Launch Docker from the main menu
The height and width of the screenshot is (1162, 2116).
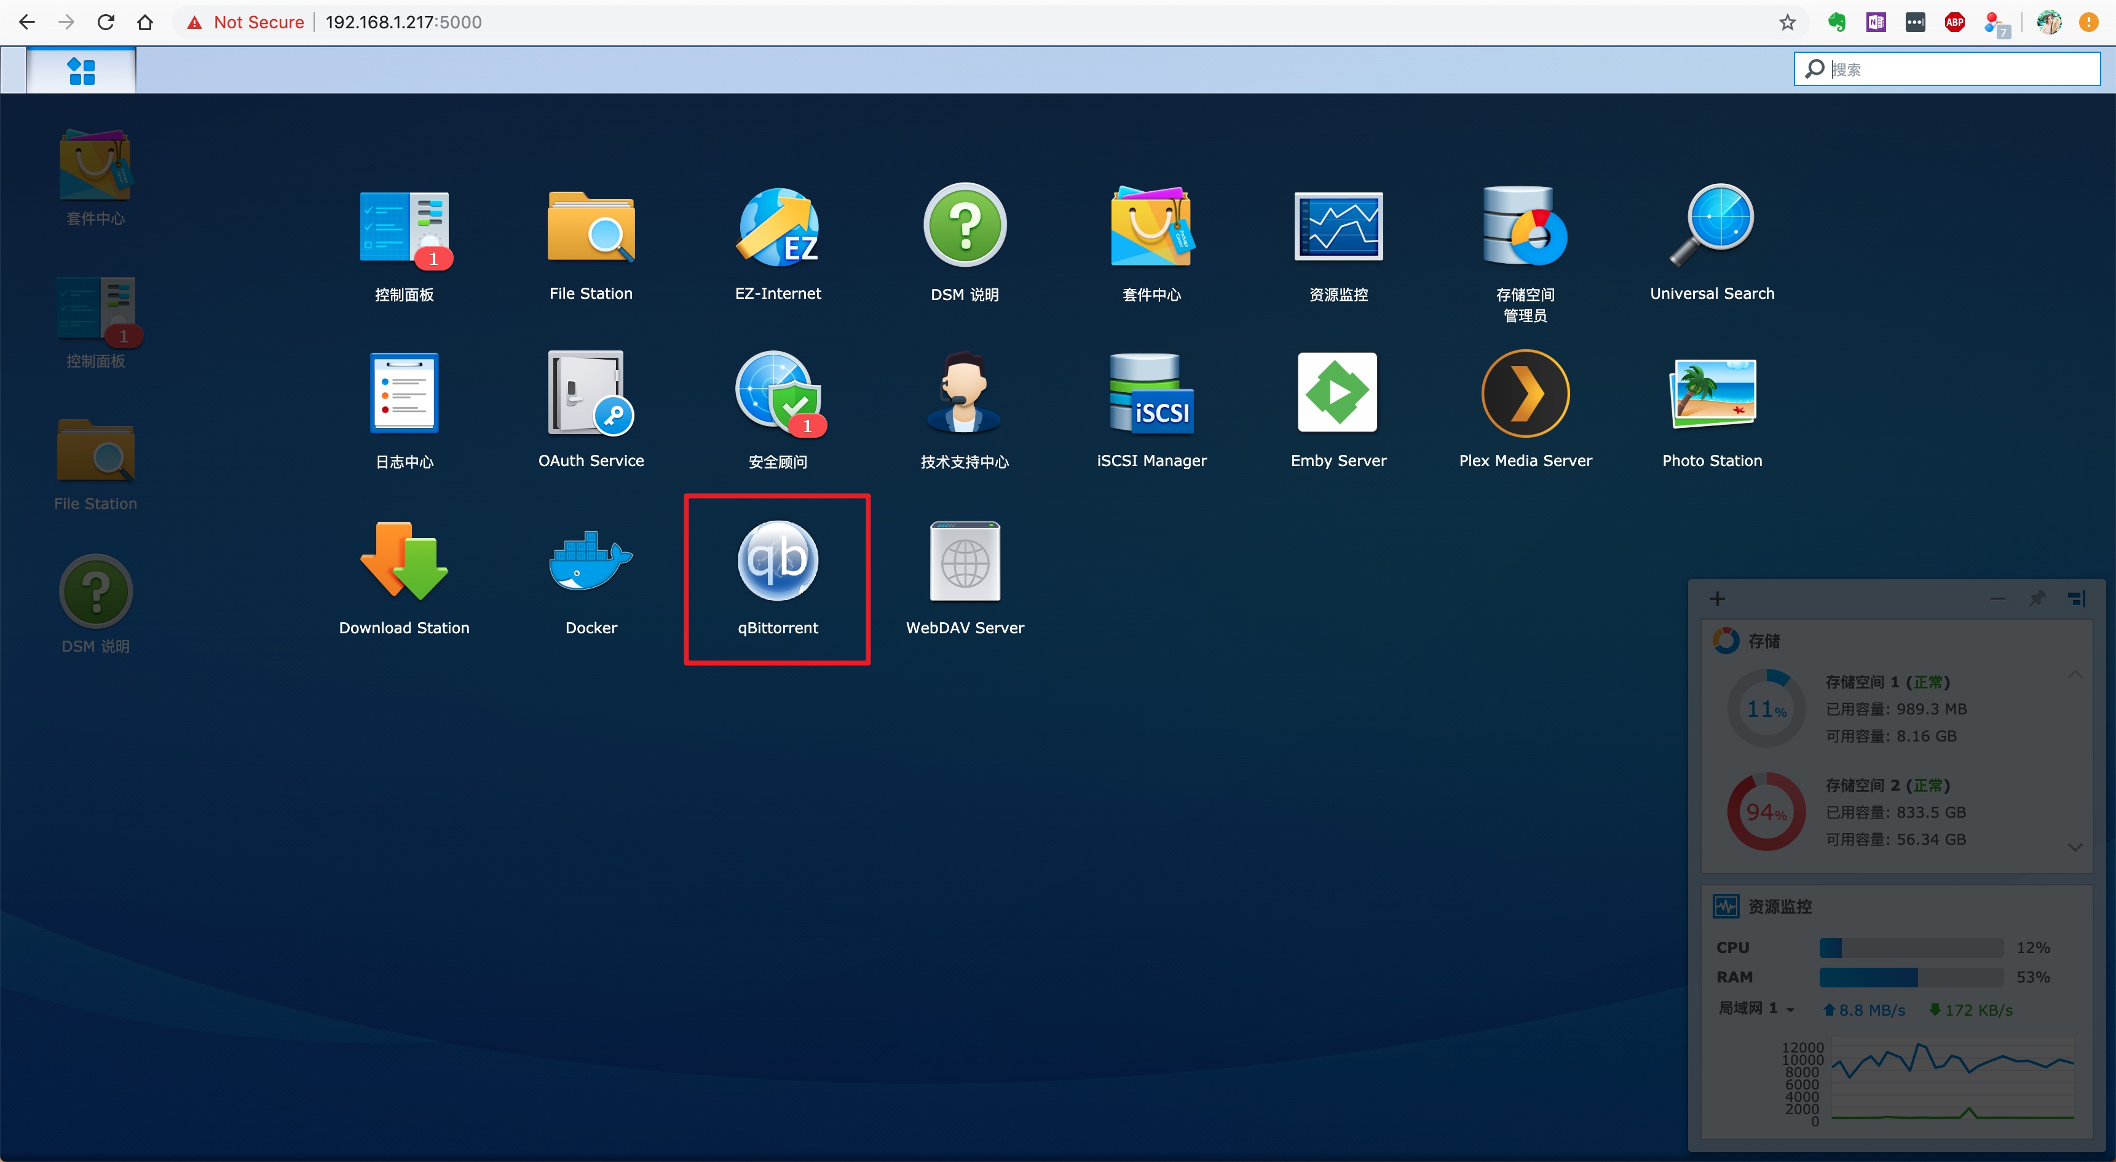pyautogui.click(x=591, y=562)
